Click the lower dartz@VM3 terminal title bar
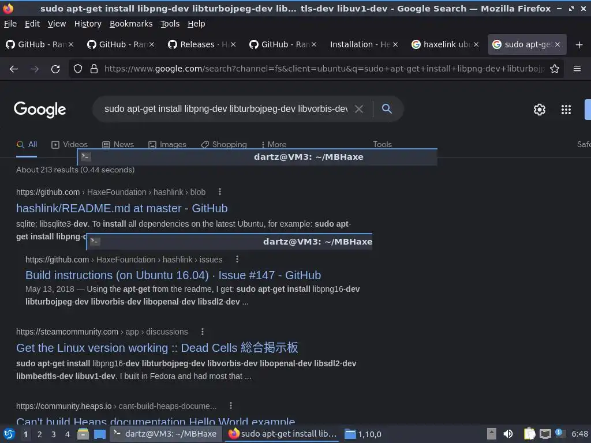The image size is (591, 443). pyautogui.click(x=229, y=242)
